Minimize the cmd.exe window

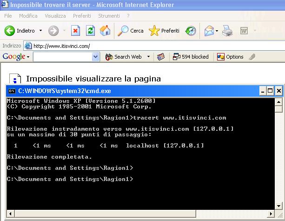(263, 91)
